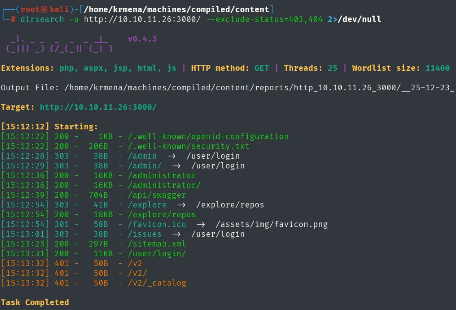The height and width of the screenshot is (310, 456).
Task: Click the timestamp [15:13:23]
Action: [25, 244]
